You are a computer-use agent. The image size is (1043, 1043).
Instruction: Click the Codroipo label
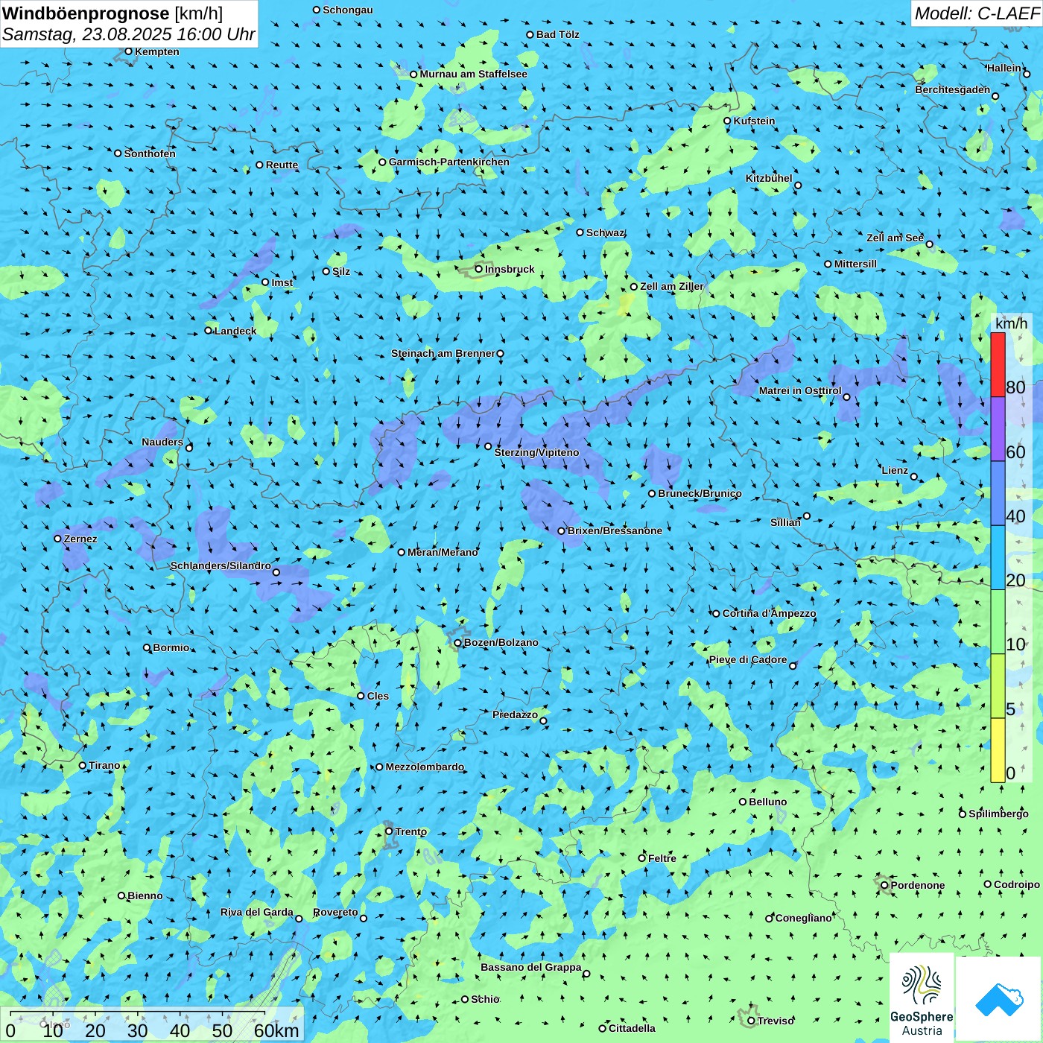pyautogui.click(x=1017, y=884)
